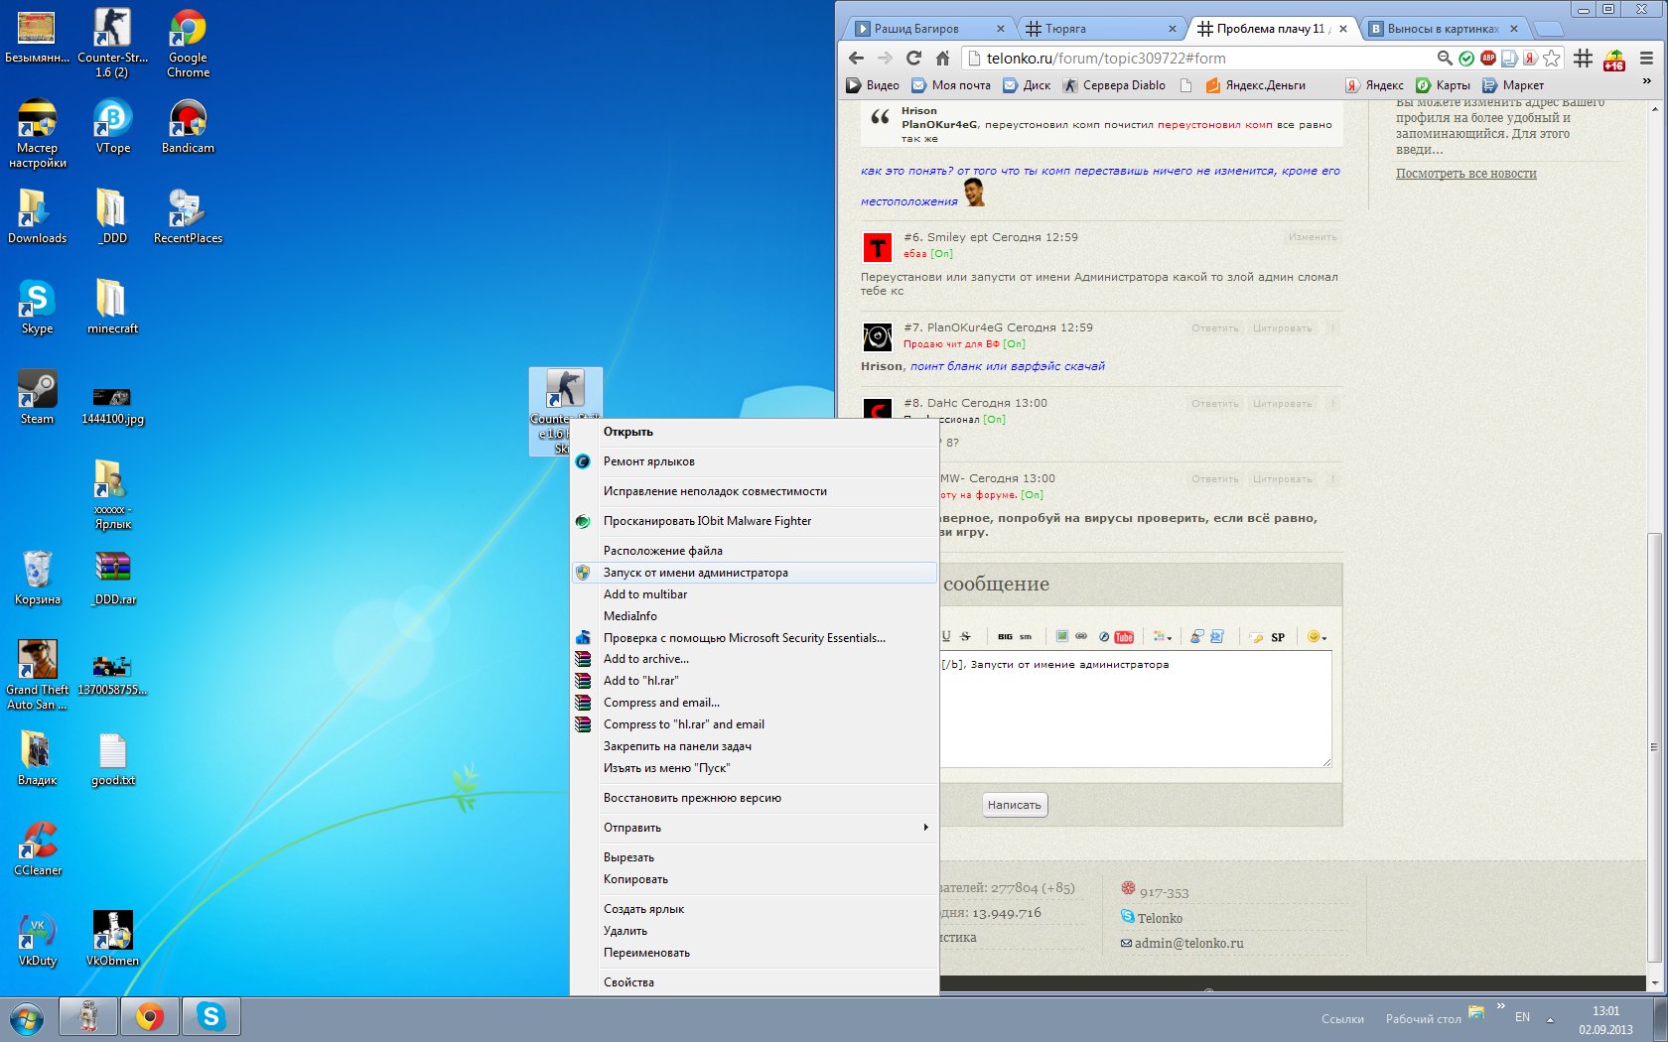Open Посмотреть все новости link

coord(1465,174)
